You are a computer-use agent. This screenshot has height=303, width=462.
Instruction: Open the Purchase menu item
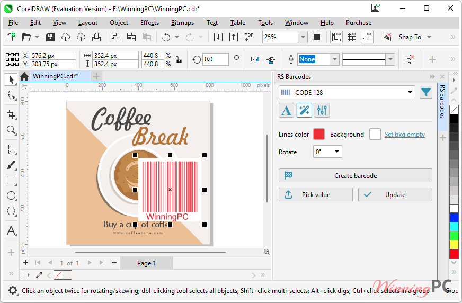tap(359, 23)
